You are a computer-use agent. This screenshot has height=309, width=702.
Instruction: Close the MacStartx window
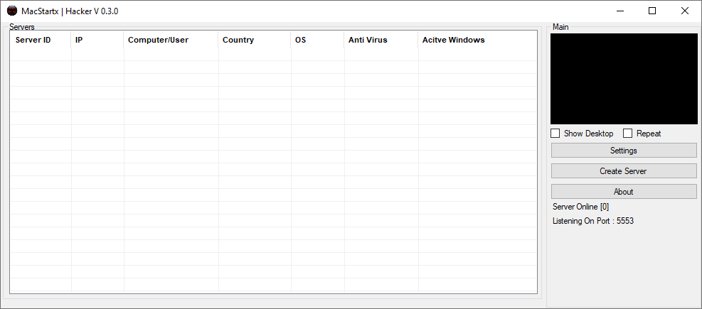point(684,11)
